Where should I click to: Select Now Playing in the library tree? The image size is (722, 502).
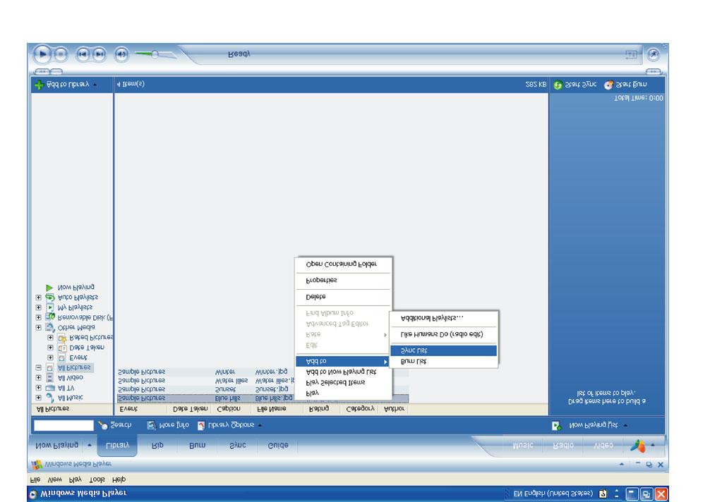tap(76, 287)
